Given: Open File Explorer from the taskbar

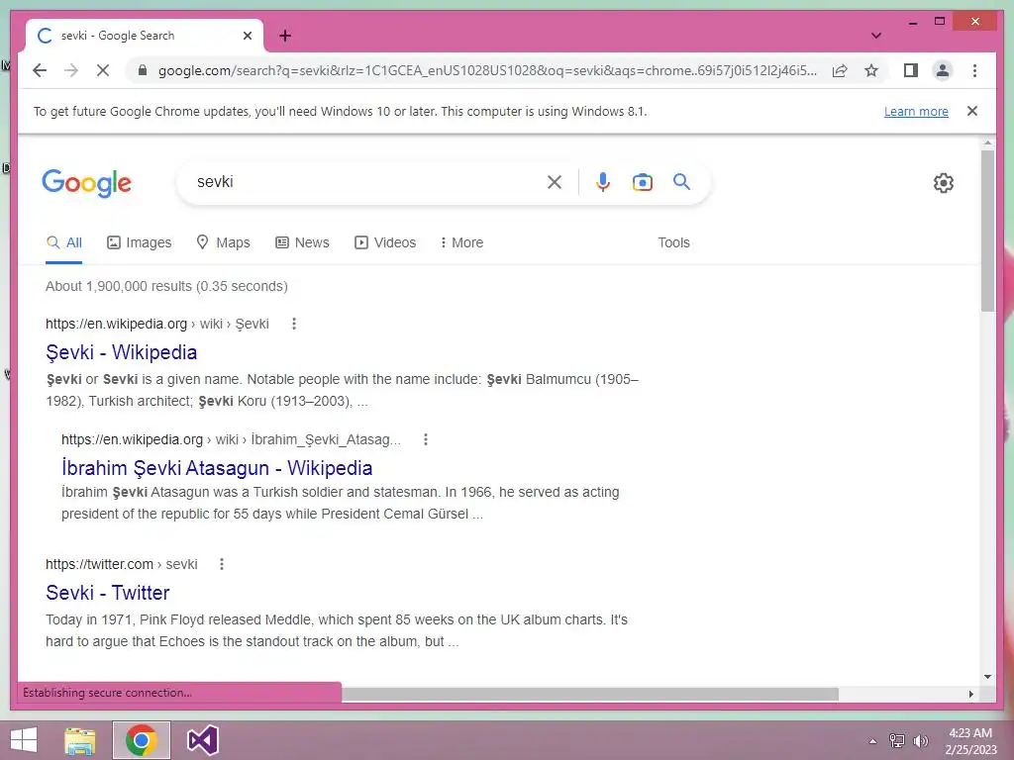Looking at the screenshot, I should click(80, 740).
